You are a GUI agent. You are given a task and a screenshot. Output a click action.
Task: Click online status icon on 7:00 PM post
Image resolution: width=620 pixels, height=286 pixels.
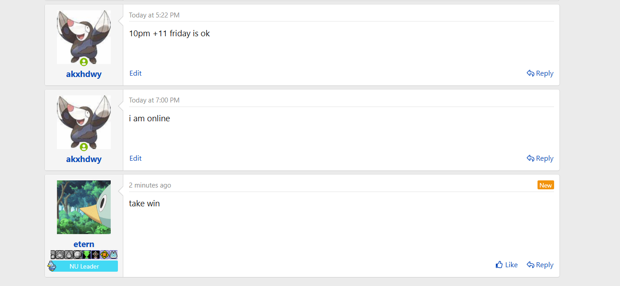click(x=84, y=147)
